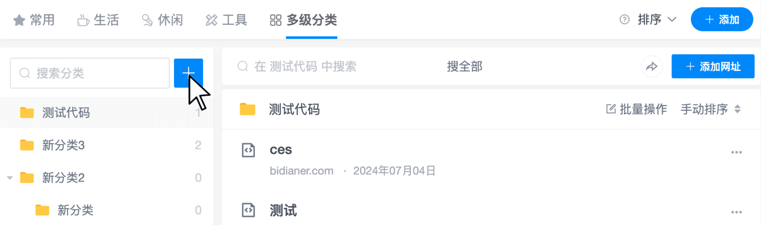Screen dimensions: 761x225
Task: Click the 批量操作 edit button
Action: click(x=636, y=109)
